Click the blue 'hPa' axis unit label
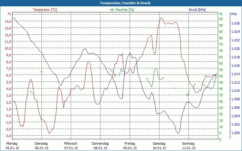 click(234, 14)
